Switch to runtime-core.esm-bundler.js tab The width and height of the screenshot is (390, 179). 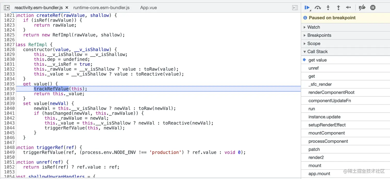click(x=101, y=8)
